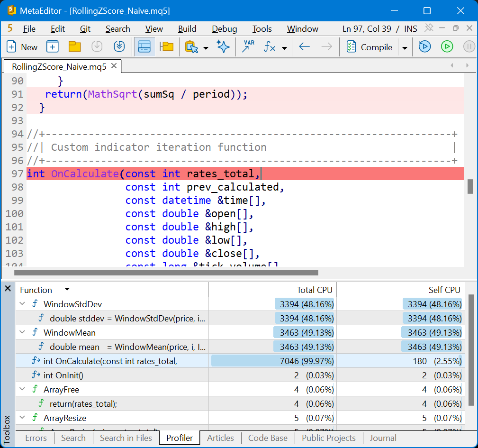Start debugging with green play icon
This screenshot has height=448, width=478.
click(x=447, y=47)
